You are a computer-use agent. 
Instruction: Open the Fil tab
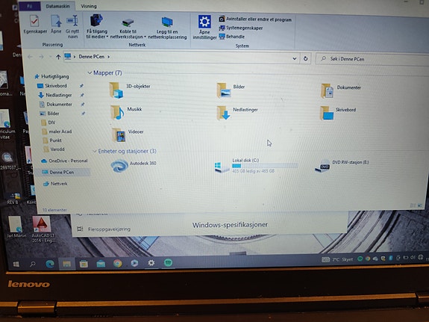tap(30, 6)
